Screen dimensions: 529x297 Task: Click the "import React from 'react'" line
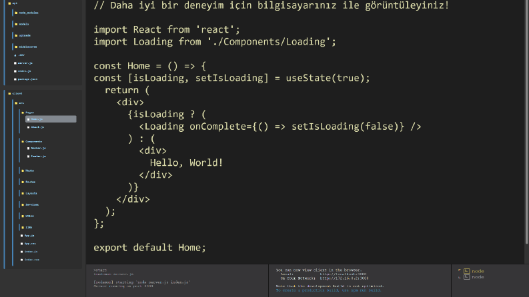(167, 29)
